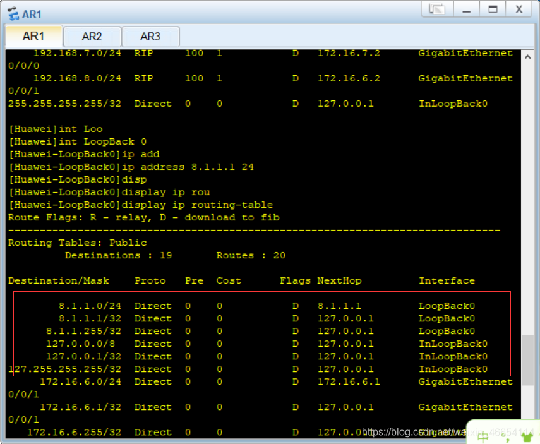The width and height of the screenshot is (540, 444).
Task: Click the '127.0.0.0/8' destination entry
Action: click(81, 344)
